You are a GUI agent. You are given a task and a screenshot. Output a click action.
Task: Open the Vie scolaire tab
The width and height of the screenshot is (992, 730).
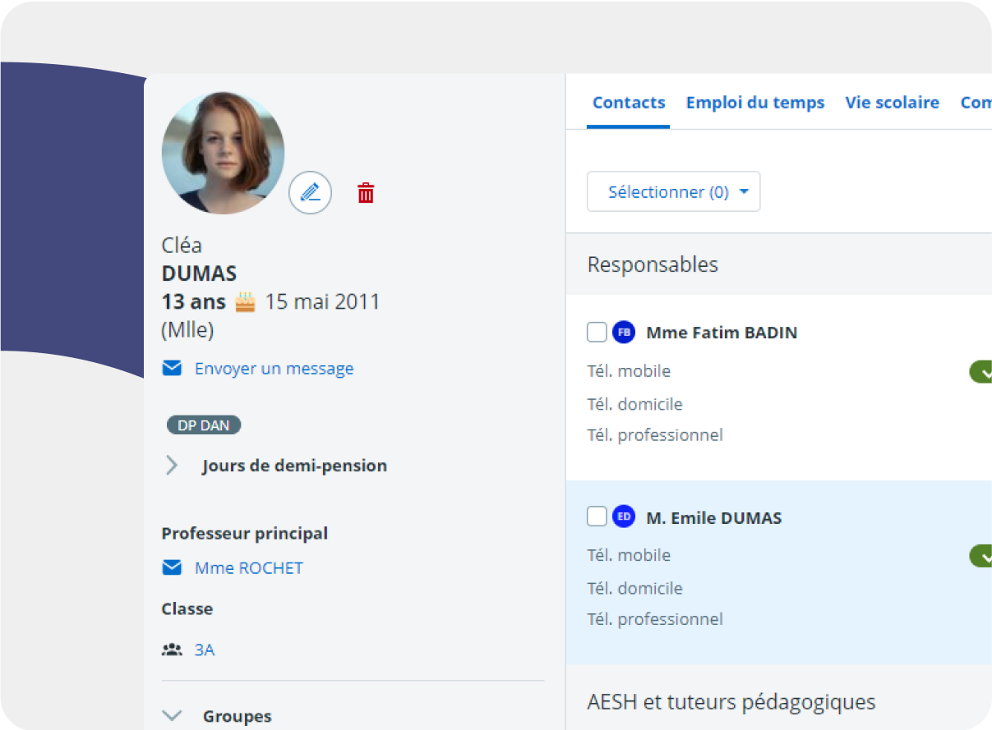coord(893,103)
